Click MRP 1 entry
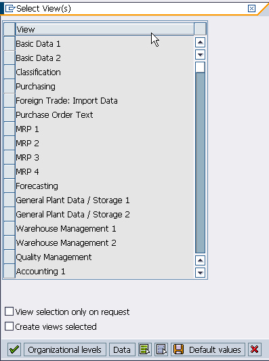Viewport: 269px width, 361px height. (27, 129)
